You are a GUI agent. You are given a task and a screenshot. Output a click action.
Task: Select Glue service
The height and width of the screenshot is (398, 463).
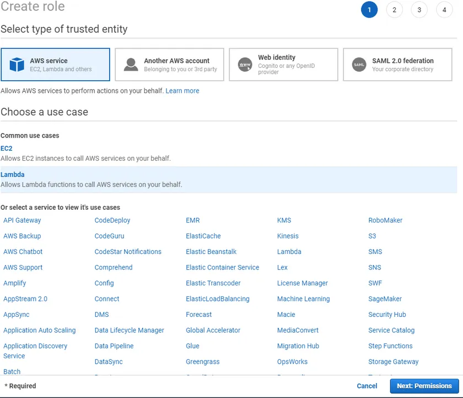tap(192, 346)
